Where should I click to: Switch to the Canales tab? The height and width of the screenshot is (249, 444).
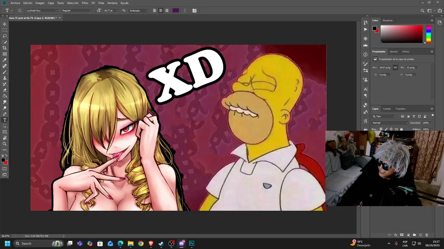coord(387,109)
